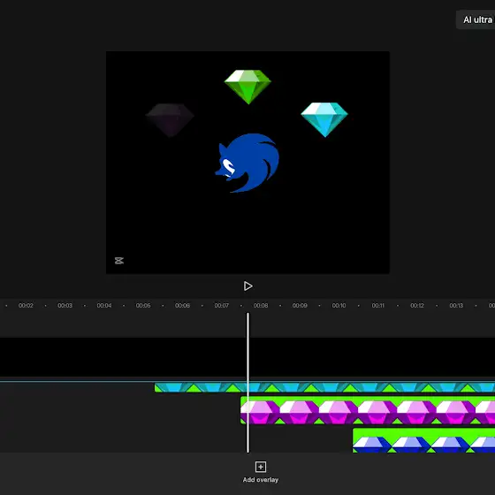Click the 00:13 ruler mark
495x495 pixels.
pyautogui.click(x=456, y=305)
